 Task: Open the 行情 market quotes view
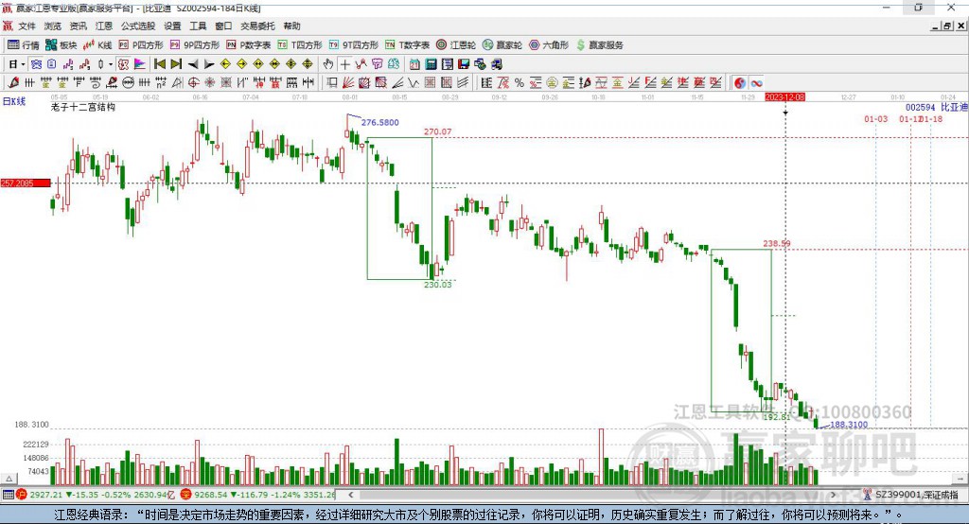pyautogui.click(x=24, y=45)
